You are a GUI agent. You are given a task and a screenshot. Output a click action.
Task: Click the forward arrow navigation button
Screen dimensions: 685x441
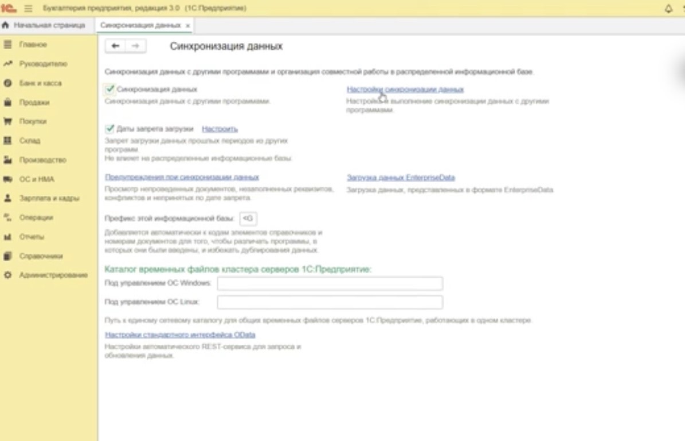click(136, 46)
